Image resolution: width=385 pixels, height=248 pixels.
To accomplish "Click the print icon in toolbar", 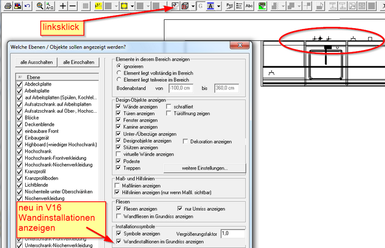I will tap(6, 6).
